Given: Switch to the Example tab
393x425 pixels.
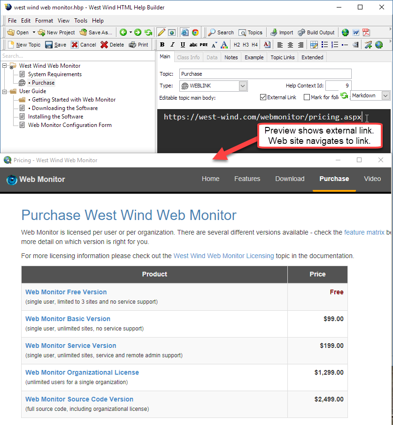Looking at the screenshot, I should pos(254,57).
